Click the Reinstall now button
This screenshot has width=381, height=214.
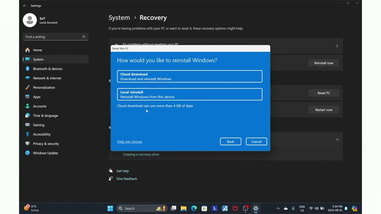point(324,63)
